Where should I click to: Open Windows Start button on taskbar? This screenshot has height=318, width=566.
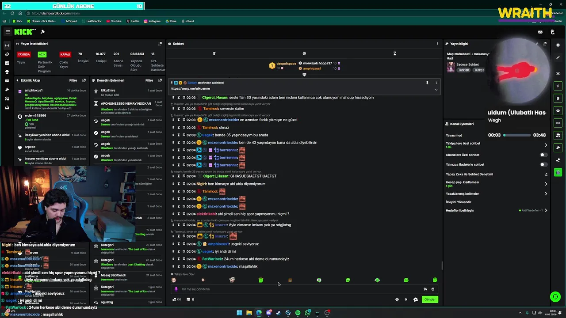coord(239,313)
